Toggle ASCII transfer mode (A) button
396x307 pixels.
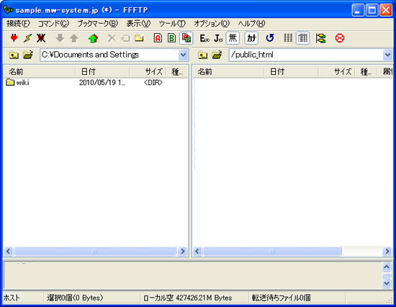(158, 38)
